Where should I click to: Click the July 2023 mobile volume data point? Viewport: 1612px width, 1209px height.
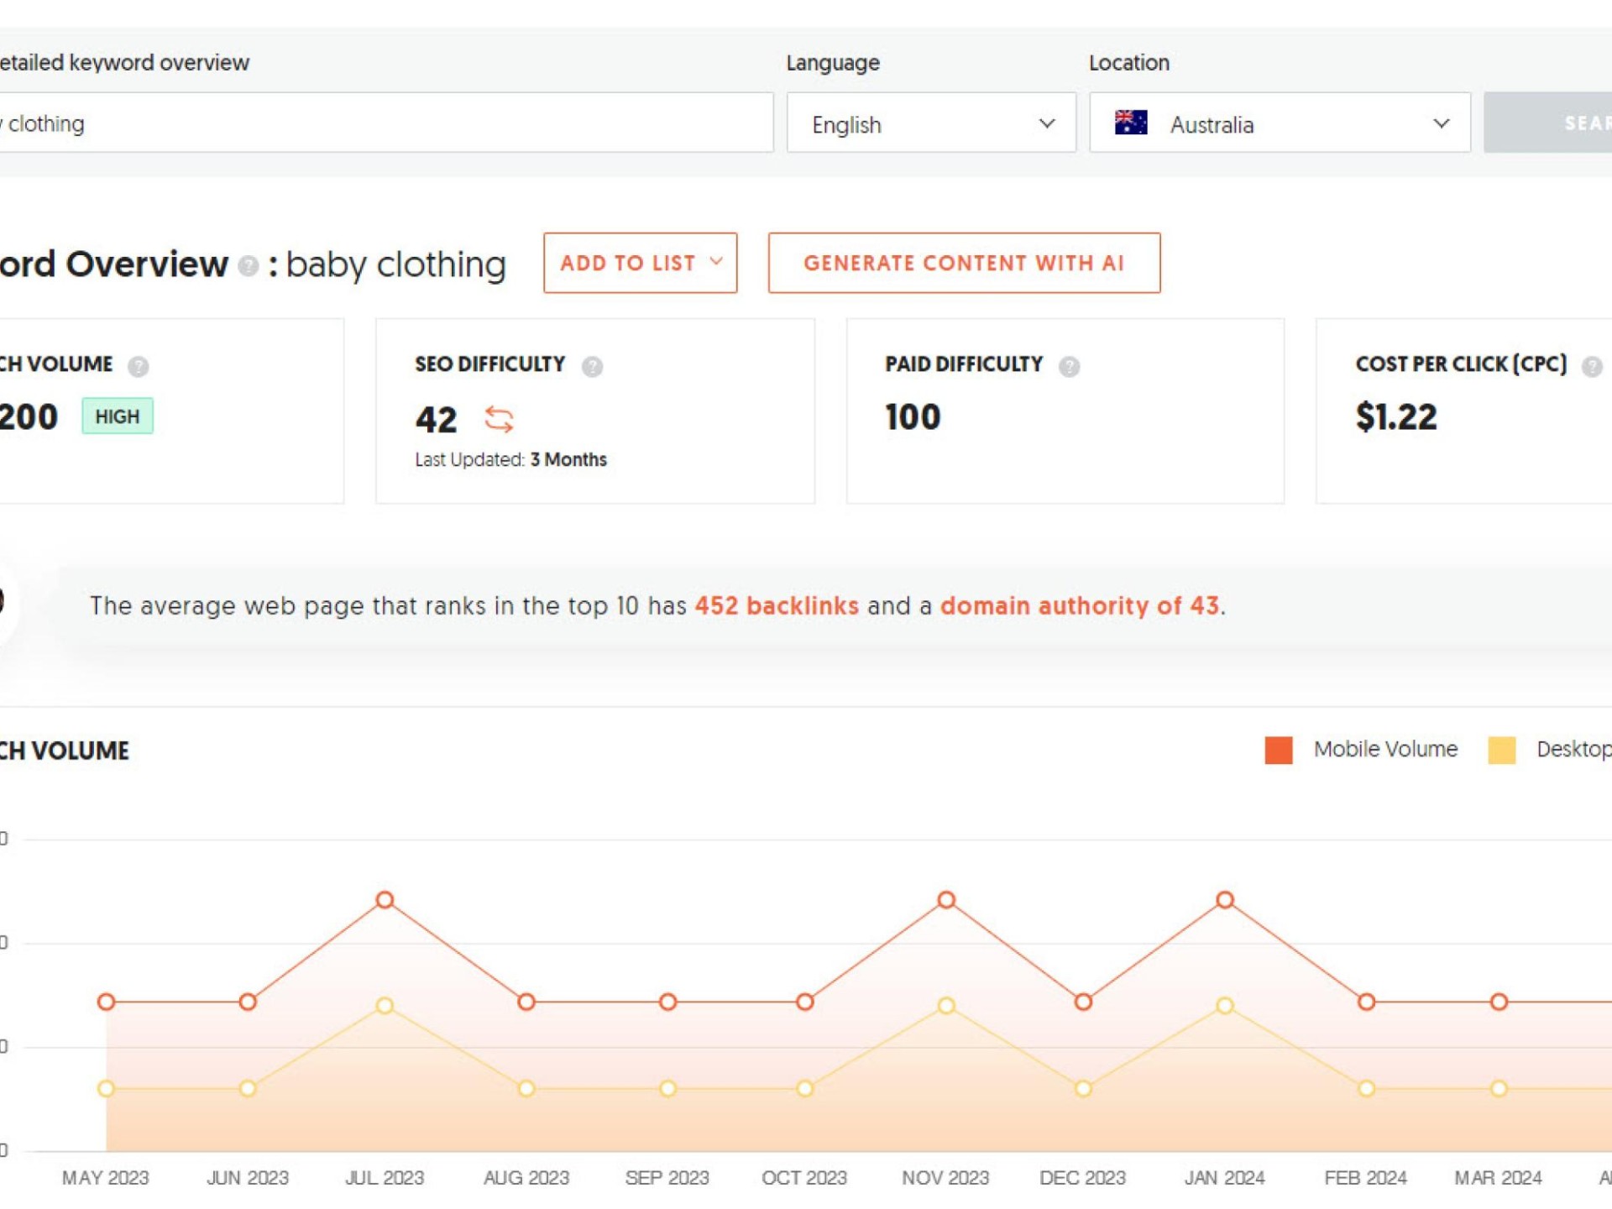pyautogui.click(x=385, y=900)
